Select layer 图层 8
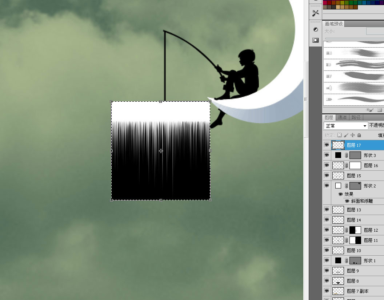The height and width of the screenshot is (300, 384). pyautogui.click(x=358, y=281)
